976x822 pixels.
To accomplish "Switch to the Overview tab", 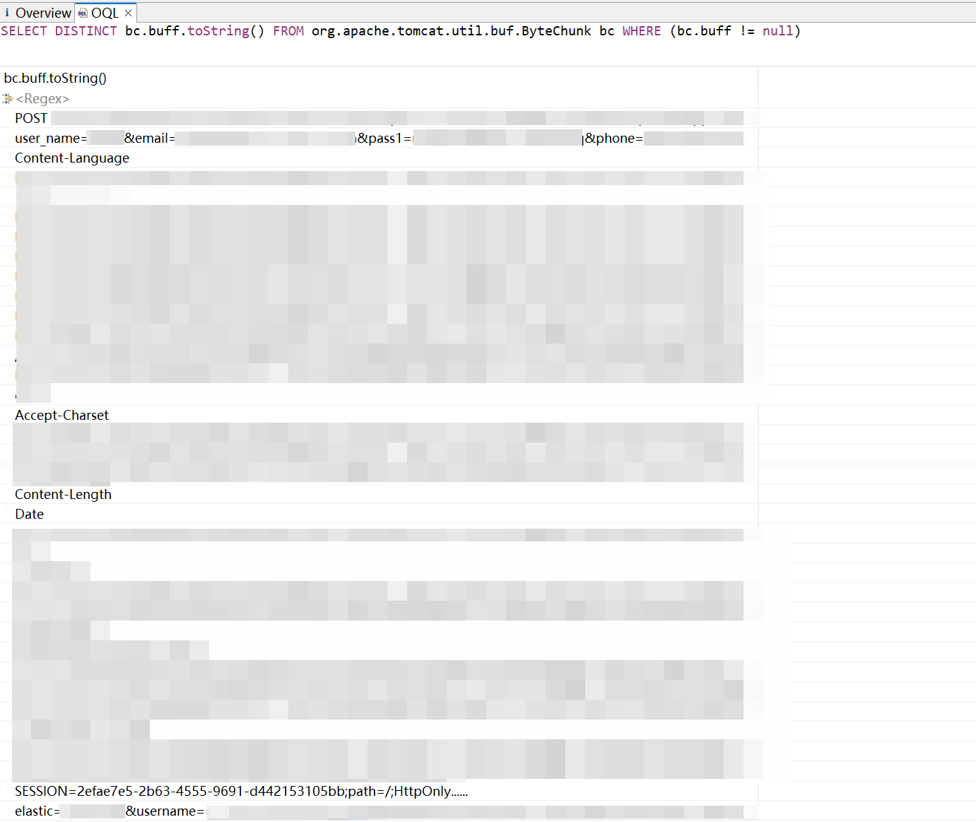I will click(x=37, y=13).
